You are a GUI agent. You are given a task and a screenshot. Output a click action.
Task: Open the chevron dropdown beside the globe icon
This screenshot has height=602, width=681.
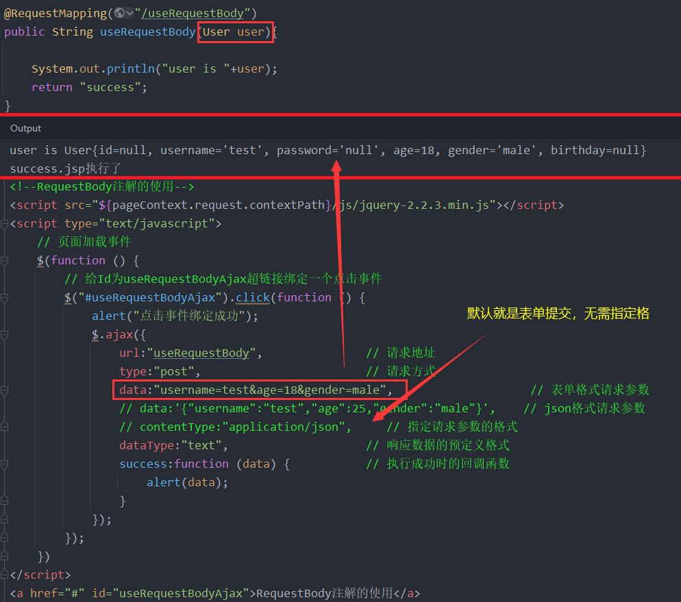pos(130,13)
